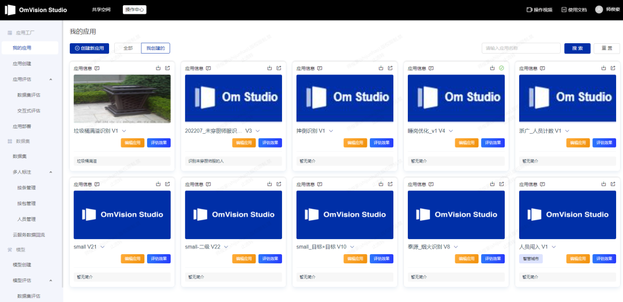Click the 创建新应用 button
This screenshot has width=623, height=302.
point(89,48)
